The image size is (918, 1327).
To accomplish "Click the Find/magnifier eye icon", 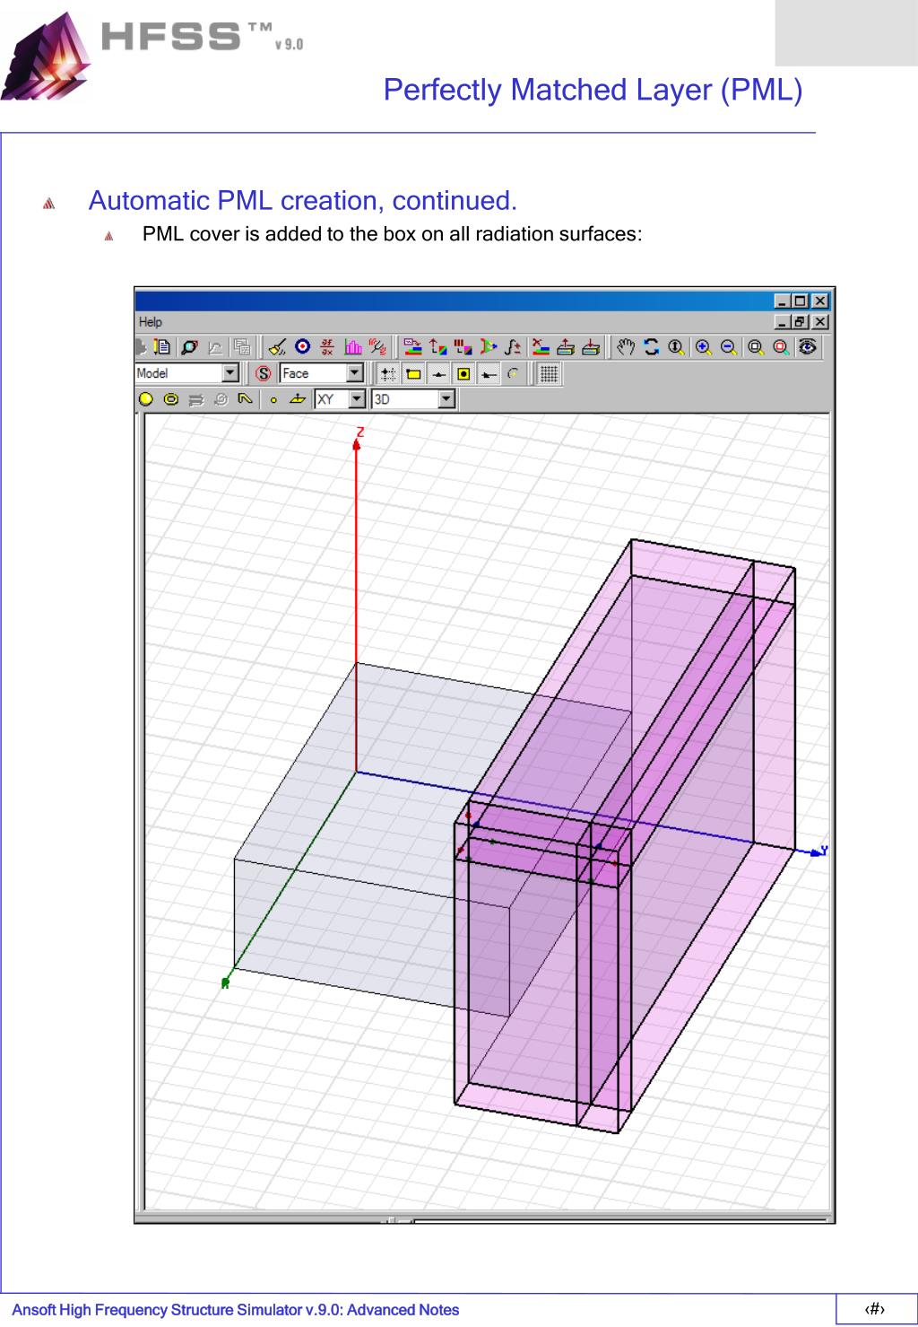I will click(189, 347).
